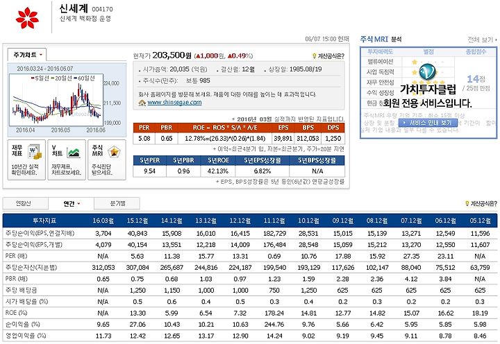Screen dimensions: 500x344
Task: Open the 전체 보기 link
Action: (482, 40)
